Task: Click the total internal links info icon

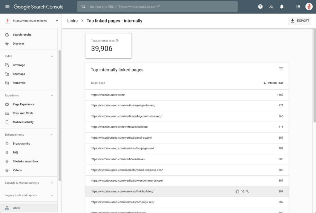Action: [x=117, y=41]
